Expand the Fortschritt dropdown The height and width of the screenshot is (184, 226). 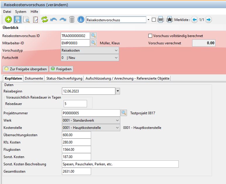pos(117,58)
